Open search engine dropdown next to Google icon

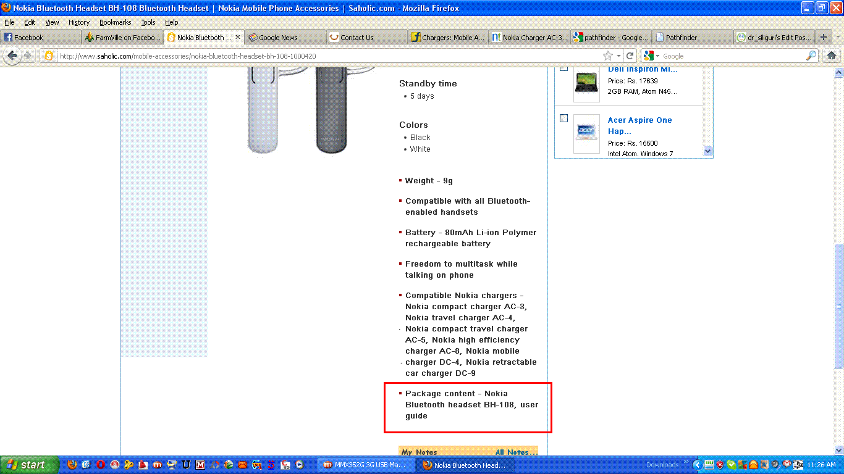[x=659, y=56]
